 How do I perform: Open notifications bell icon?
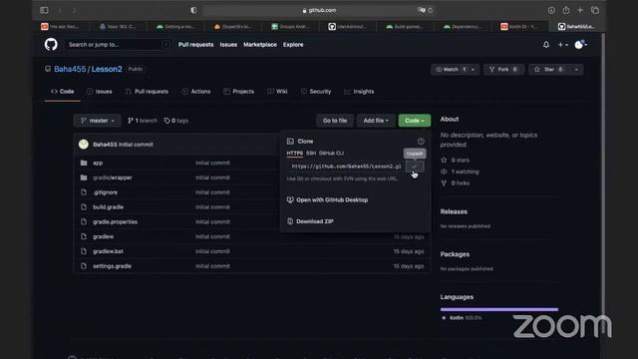pos(546,45)
